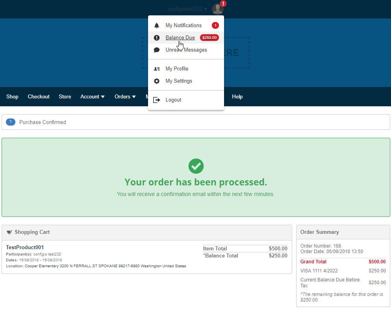Click the gear icon for My Settings
The height and width of the screenshot is (309, 391).
(x=157, y=81)
